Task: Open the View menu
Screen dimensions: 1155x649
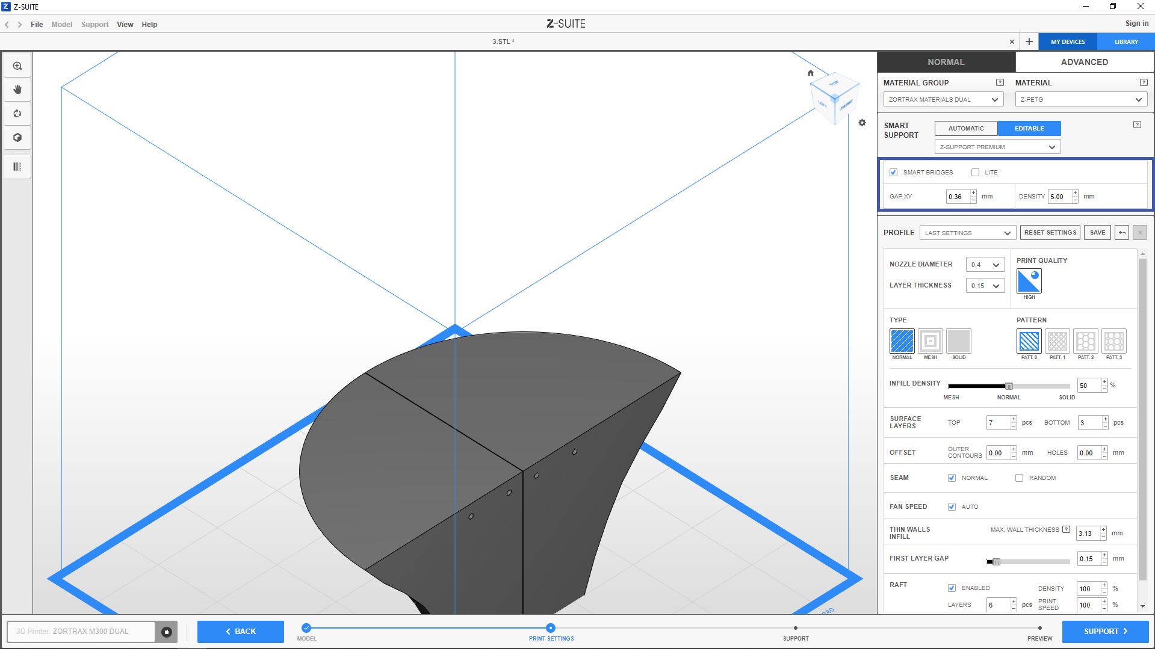Action: (125, 25)
